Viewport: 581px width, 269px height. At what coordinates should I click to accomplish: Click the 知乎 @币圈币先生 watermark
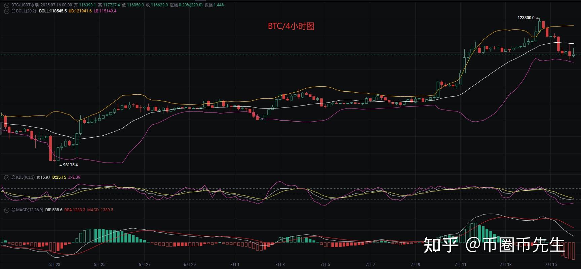click(x=494, y=244)
